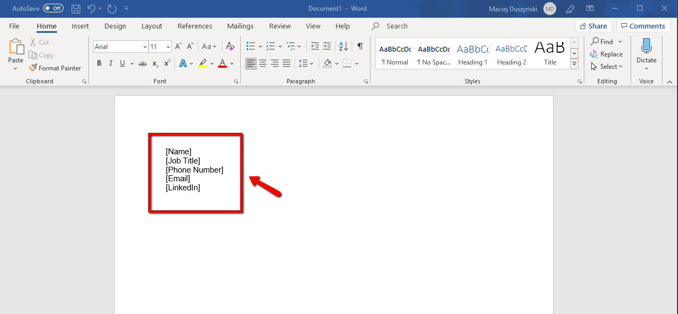Apply strikethrough formatting
This screenshot has width=678, height=314.
pos(142,63)
